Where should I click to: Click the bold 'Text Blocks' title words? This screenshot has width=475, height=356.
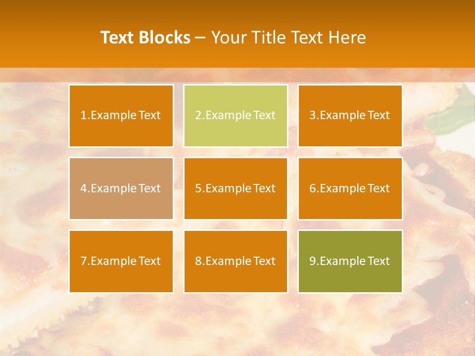pyautogui.click(x=145, y=38)
